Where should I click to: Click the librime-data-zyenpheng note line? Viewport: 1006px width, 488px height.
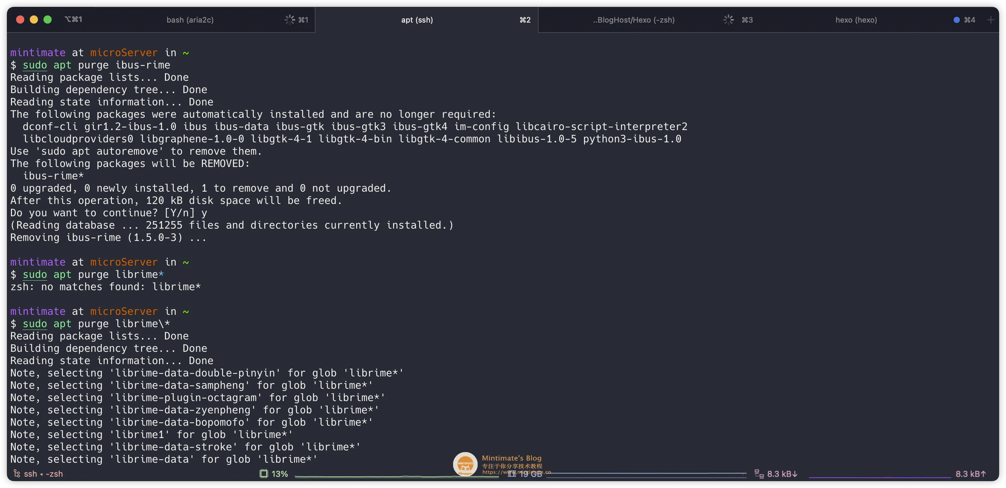pos(194,410)
